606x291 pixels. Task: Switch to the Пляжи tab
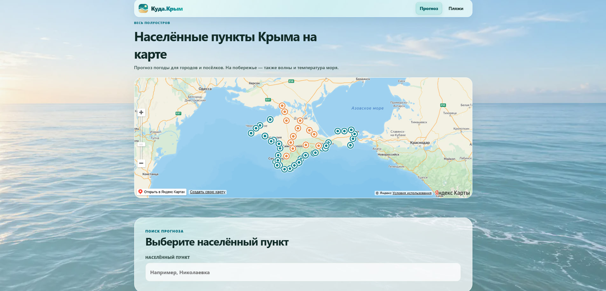[456, 9]
